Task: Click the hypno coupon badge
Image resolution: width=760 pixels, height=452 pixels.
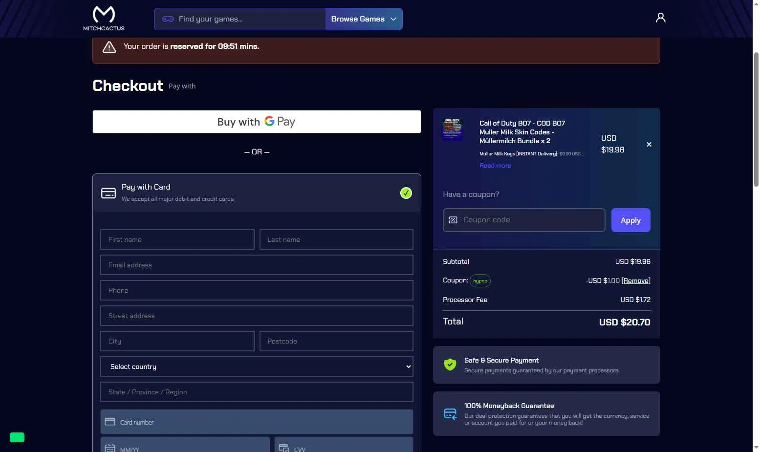Action: 480,280
